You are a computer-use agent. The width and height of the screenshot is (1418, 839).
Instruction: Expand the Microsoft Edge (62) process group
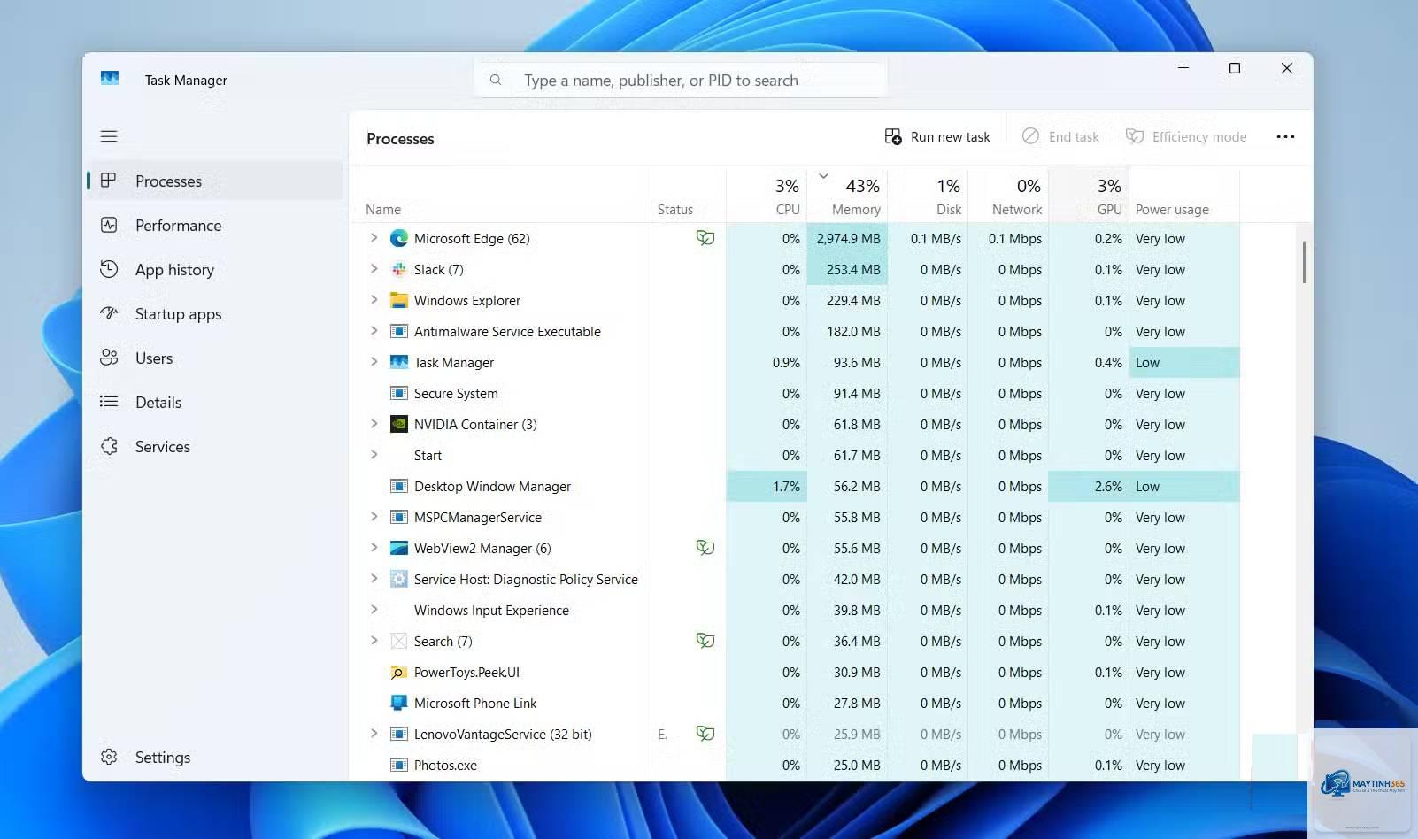[374, 238]
